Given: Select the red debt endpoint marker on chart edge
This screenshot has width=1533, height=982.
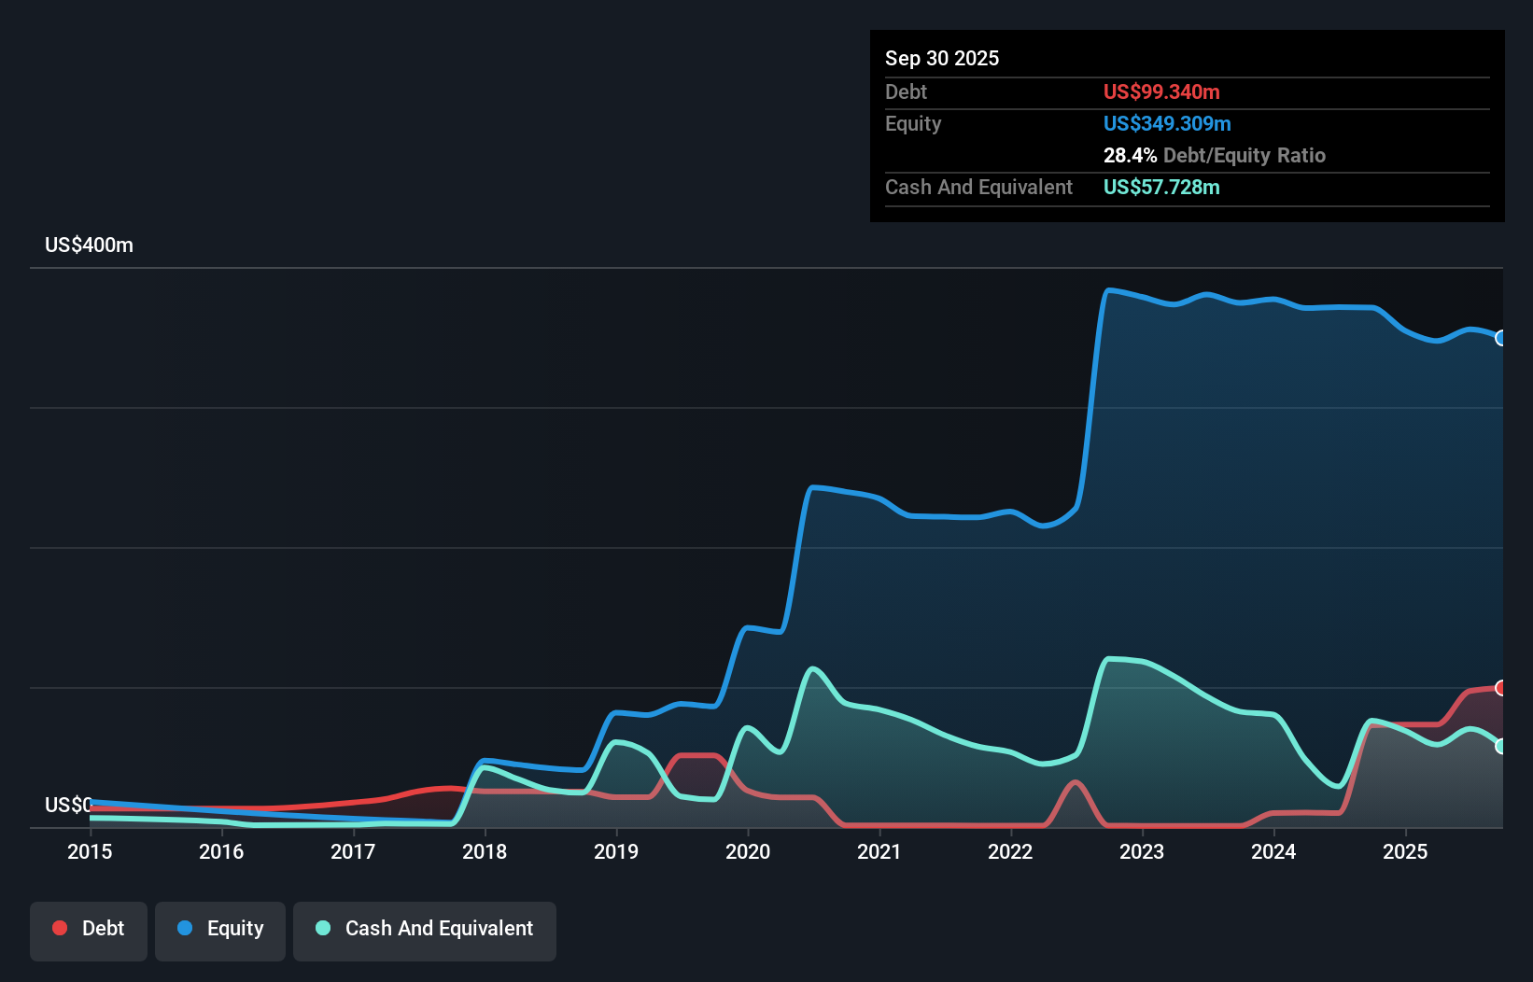Looking at the screenshot, I should [x=1501, y=688].
